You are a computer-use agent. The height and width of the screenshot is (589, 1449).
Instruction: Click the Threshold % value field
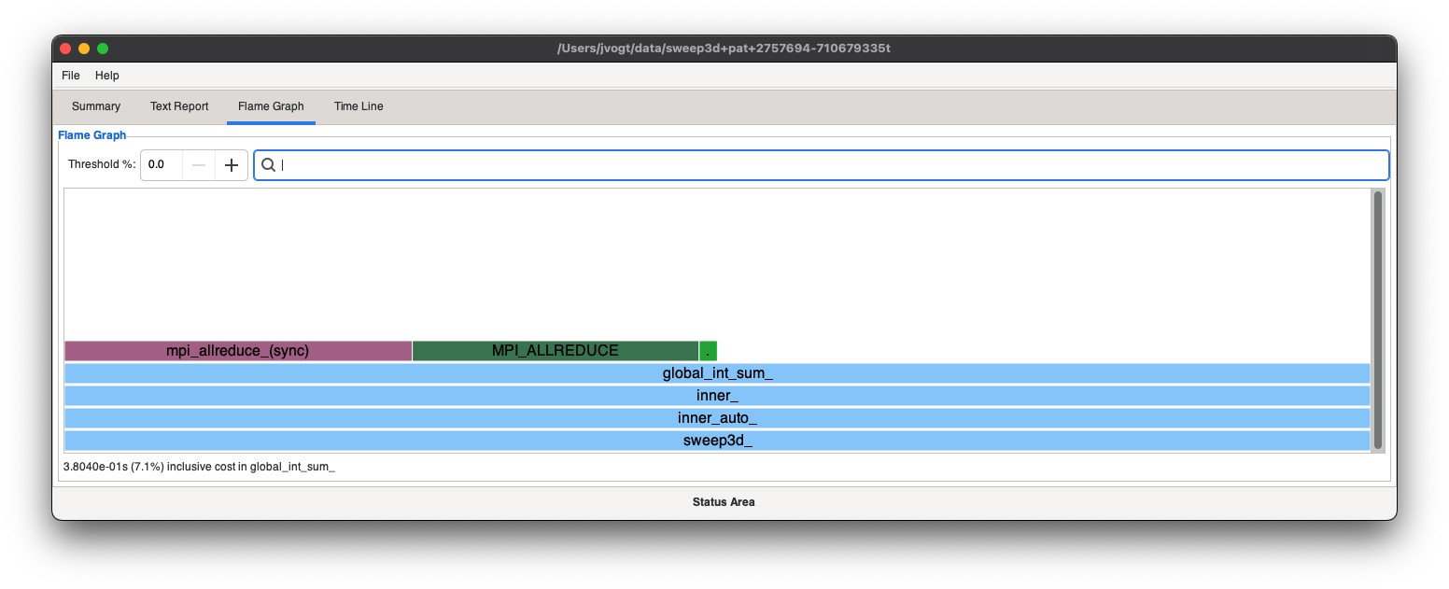[162, 165]
